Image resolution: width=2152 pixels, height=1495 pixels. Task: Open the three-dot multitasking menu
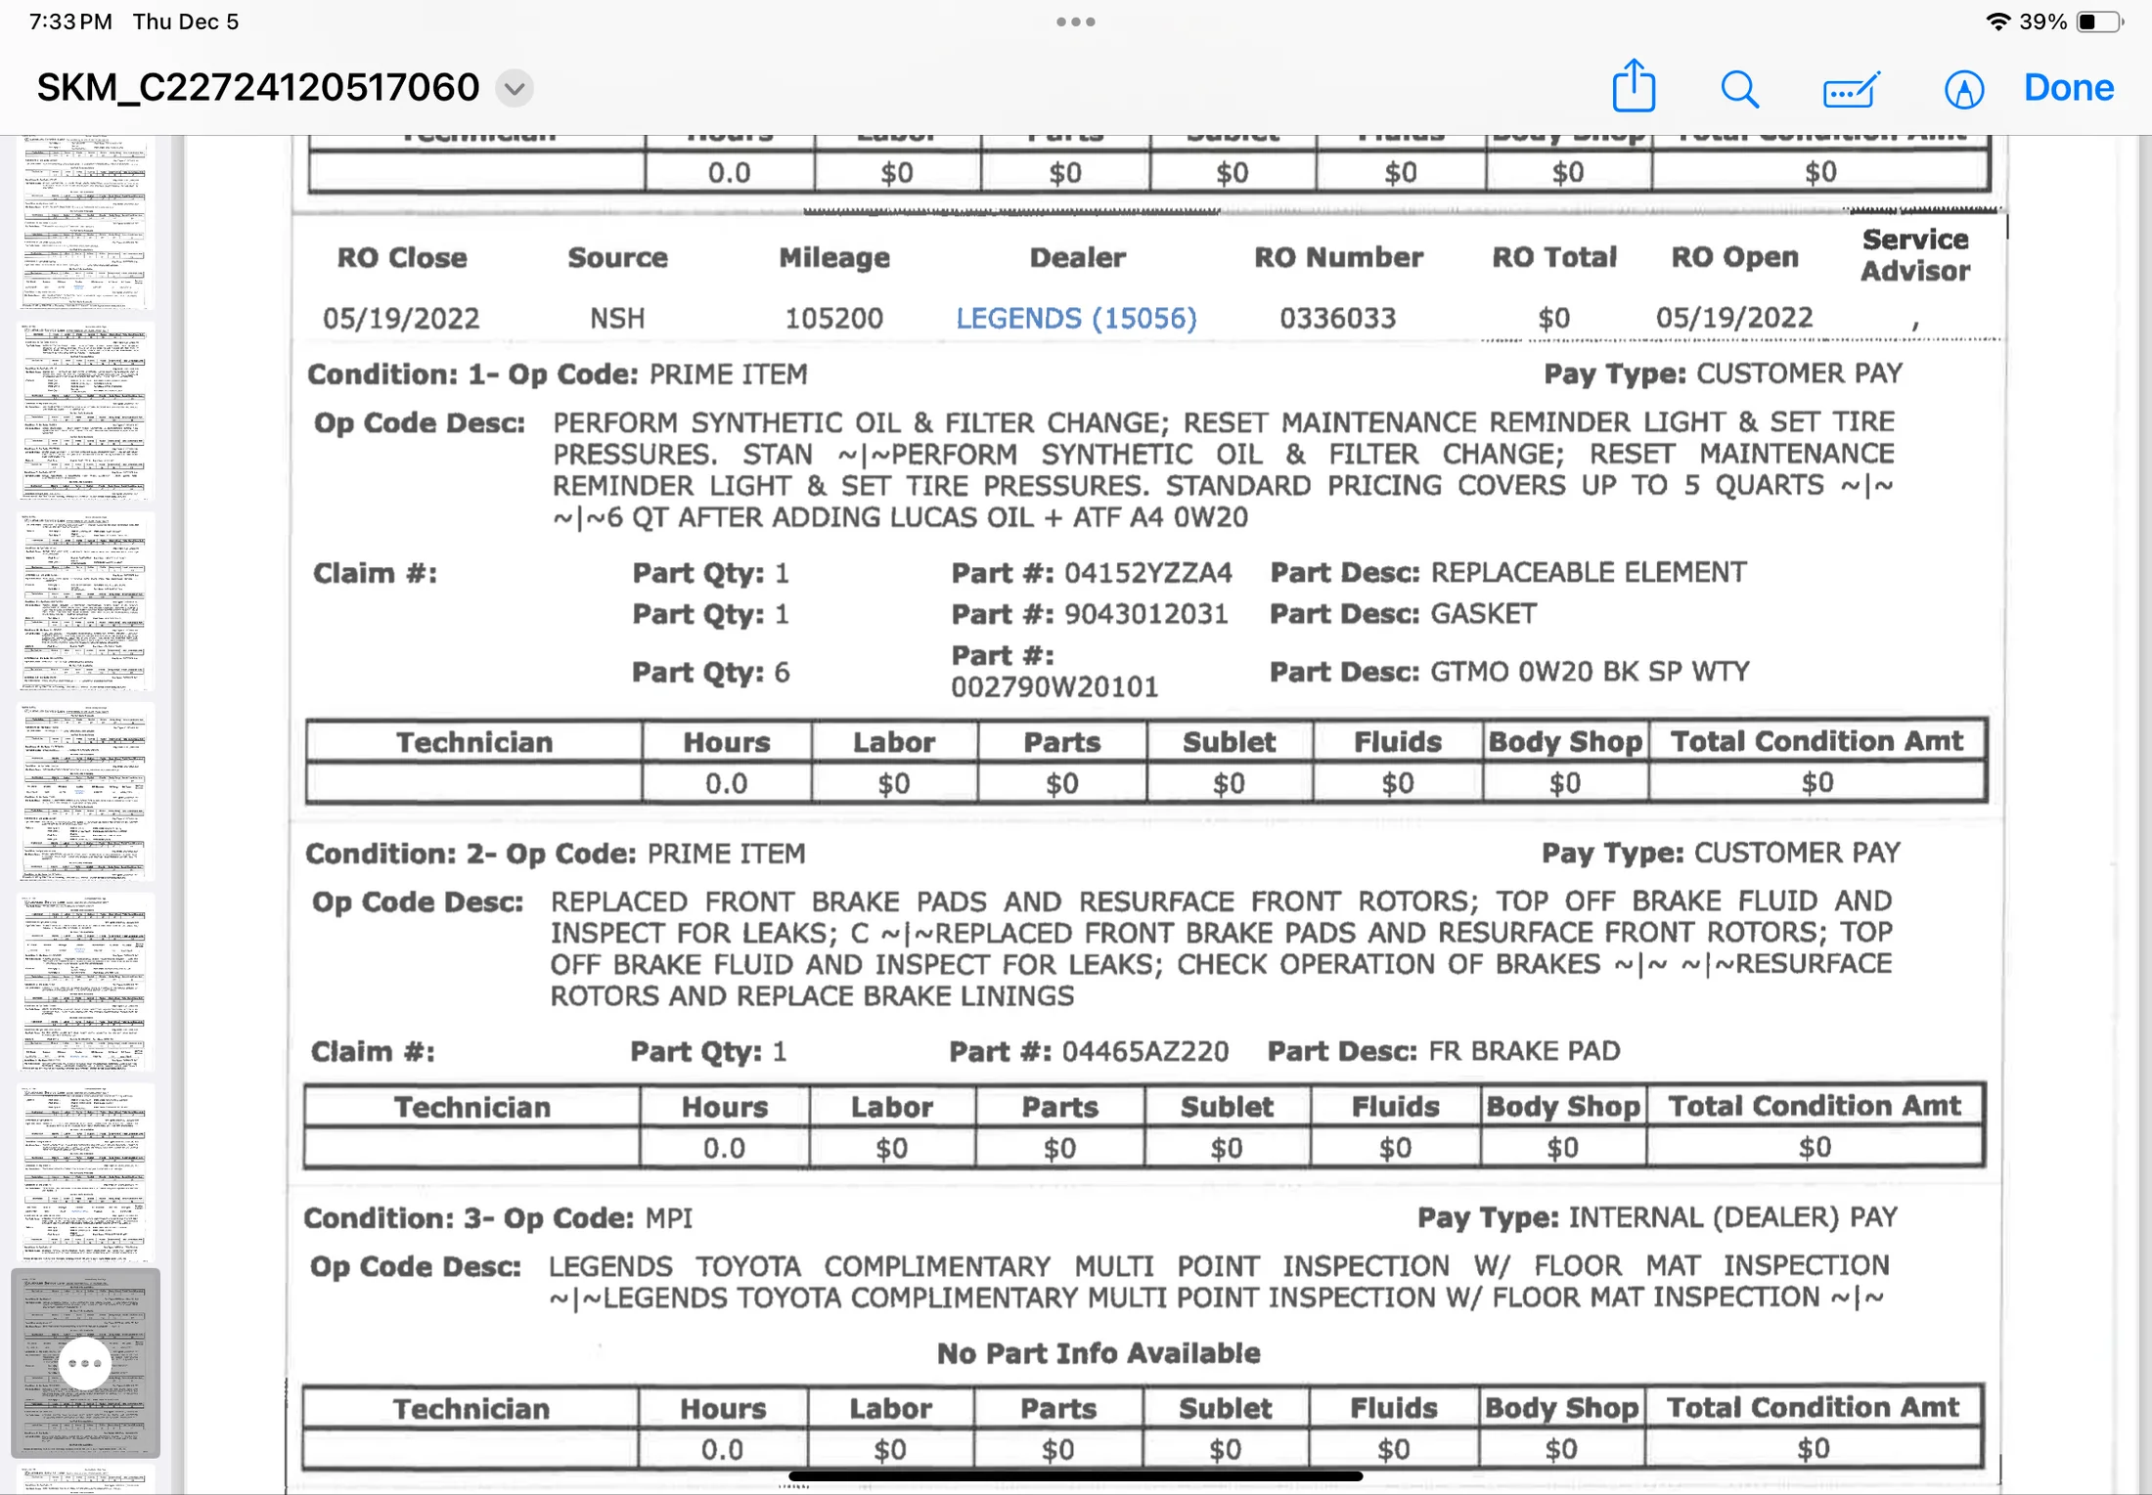(1076, 22)
